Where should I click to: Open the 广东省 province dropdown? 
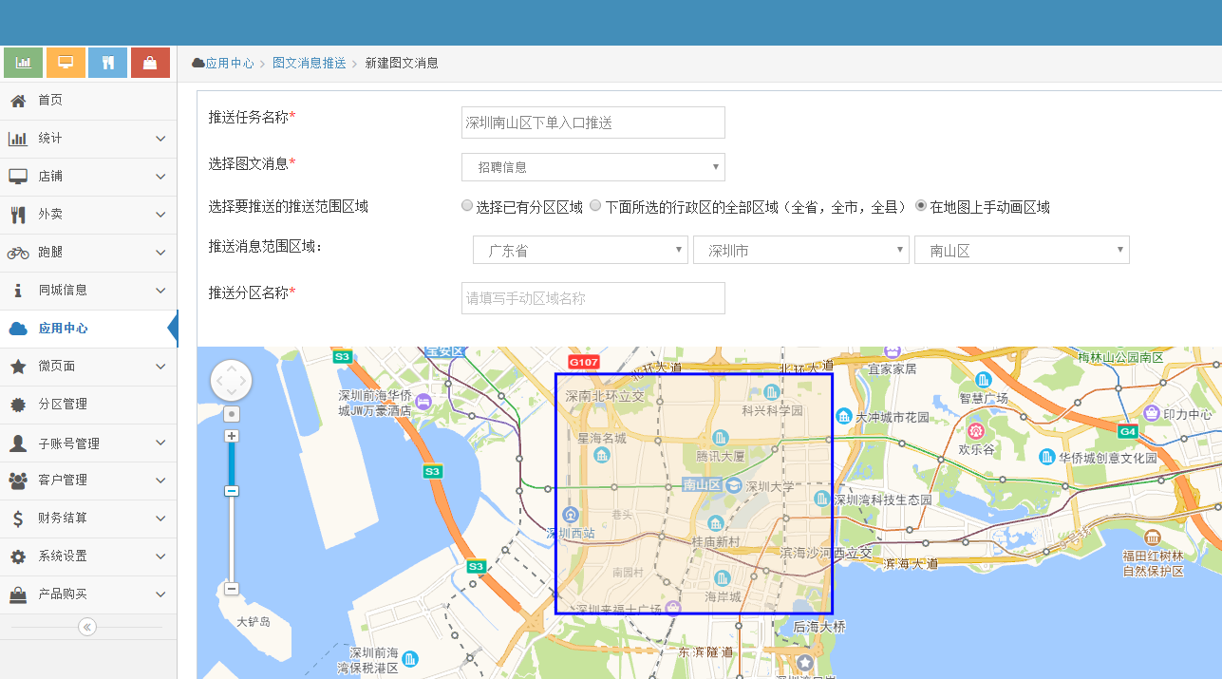point(580,249)
